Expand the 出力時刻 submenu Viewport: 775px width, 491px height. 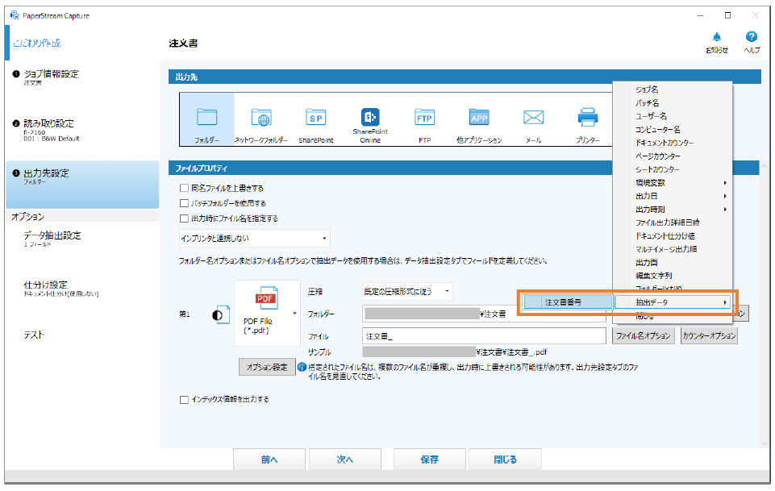[x=673, y=210]
